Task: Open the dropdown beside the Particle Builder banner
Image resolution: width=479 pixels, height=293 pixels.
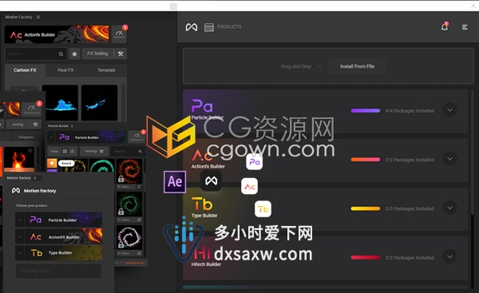Action: click(x=51, y=137)
